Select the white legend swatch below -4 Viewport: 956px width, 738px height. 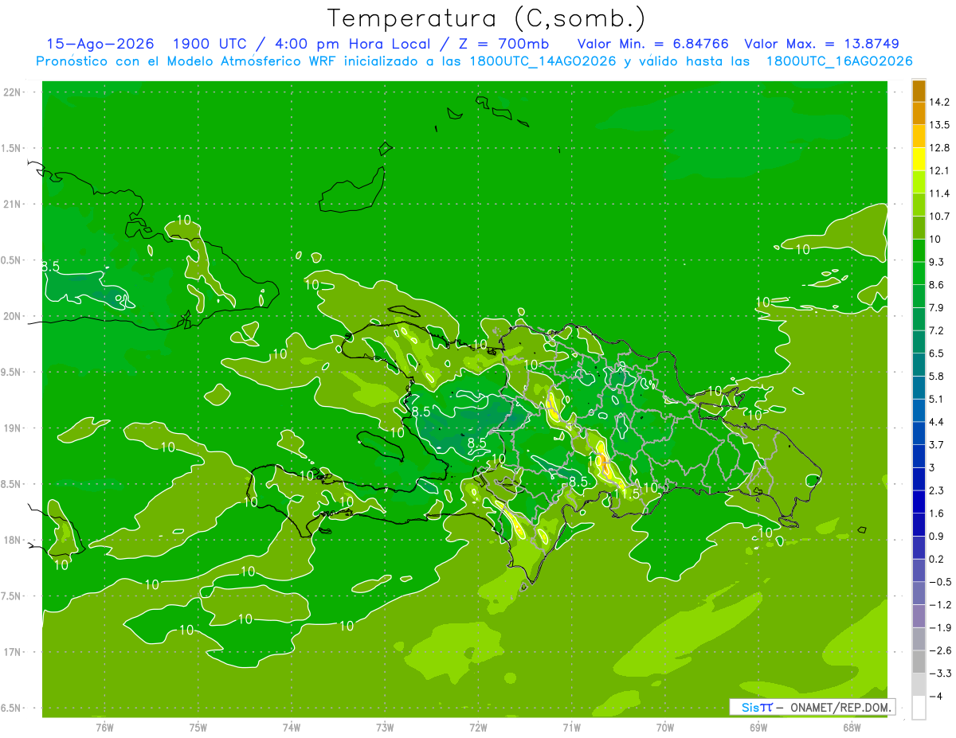[919, 708]
